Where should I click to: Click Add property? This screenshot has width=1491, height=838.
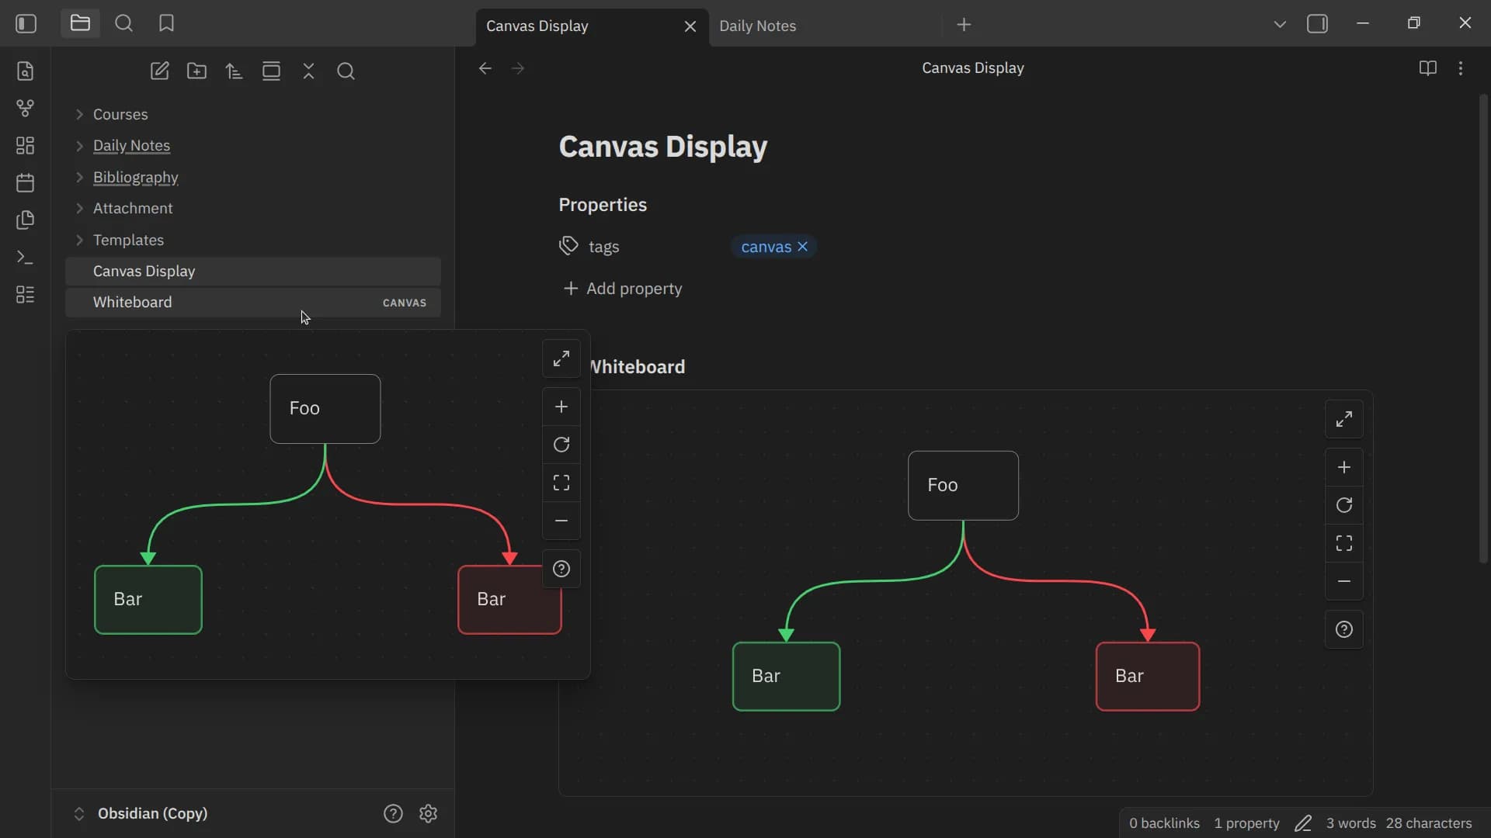coord(623,289)
